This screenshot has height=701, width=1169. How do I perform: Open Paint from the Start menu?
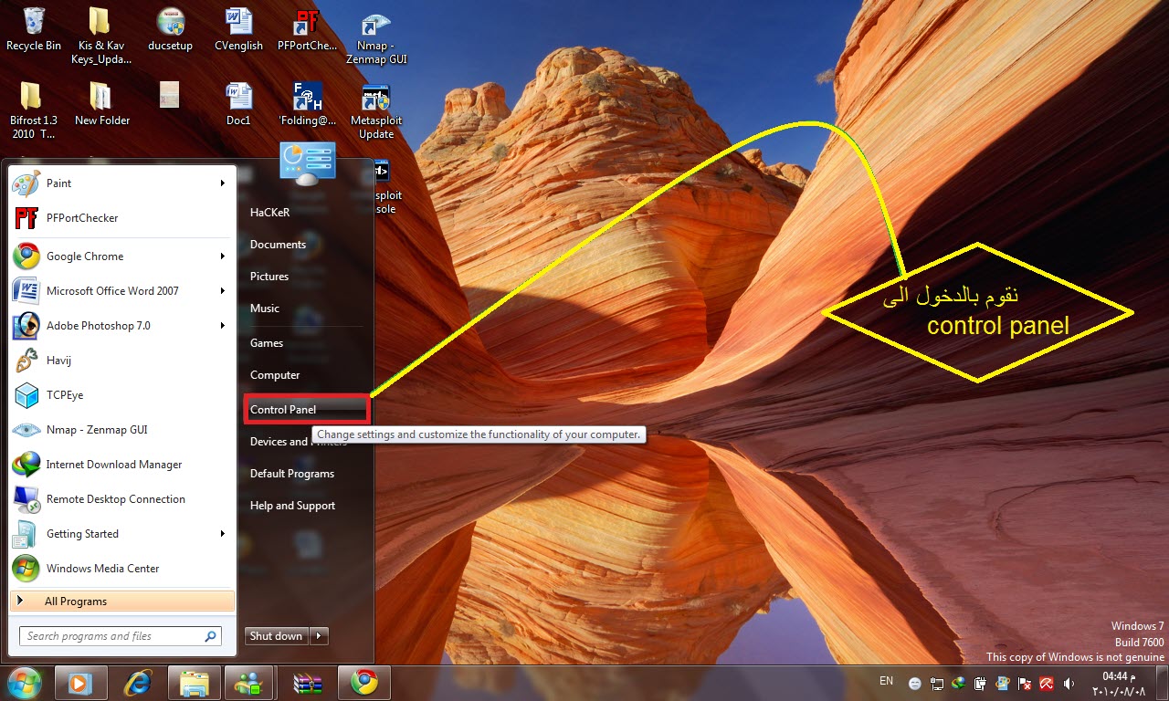(121, 183)
